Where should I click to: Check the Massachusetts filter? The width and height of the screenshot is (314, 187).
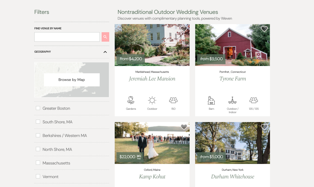tap(38, 163)
